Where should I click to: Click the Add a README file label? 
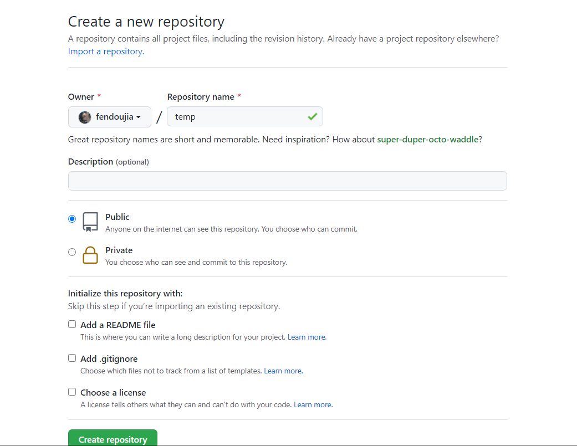tap(118, 325)
